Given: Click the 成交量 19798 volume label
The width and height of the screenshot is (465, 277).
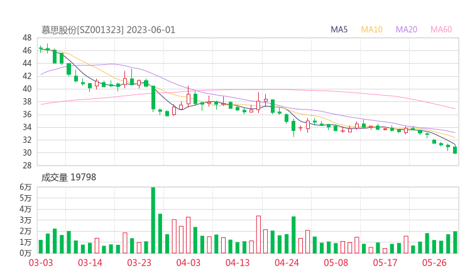Looking at the screenshot, I should [x=68, y=178].
